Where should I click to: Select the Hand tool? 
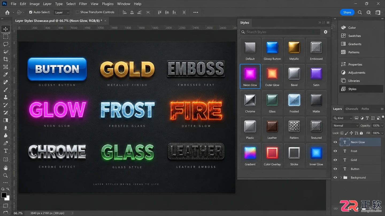tap(6, 168)
